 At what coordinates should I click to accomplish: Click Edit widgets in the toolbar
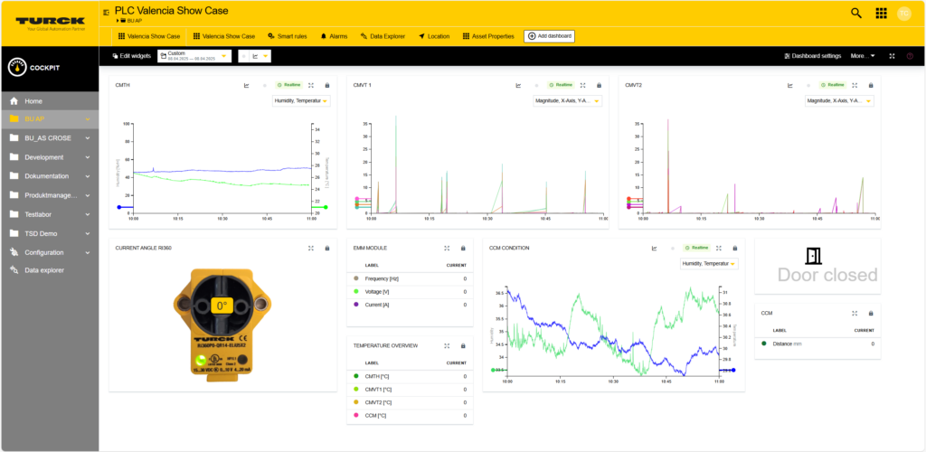[x=131, y=56]
